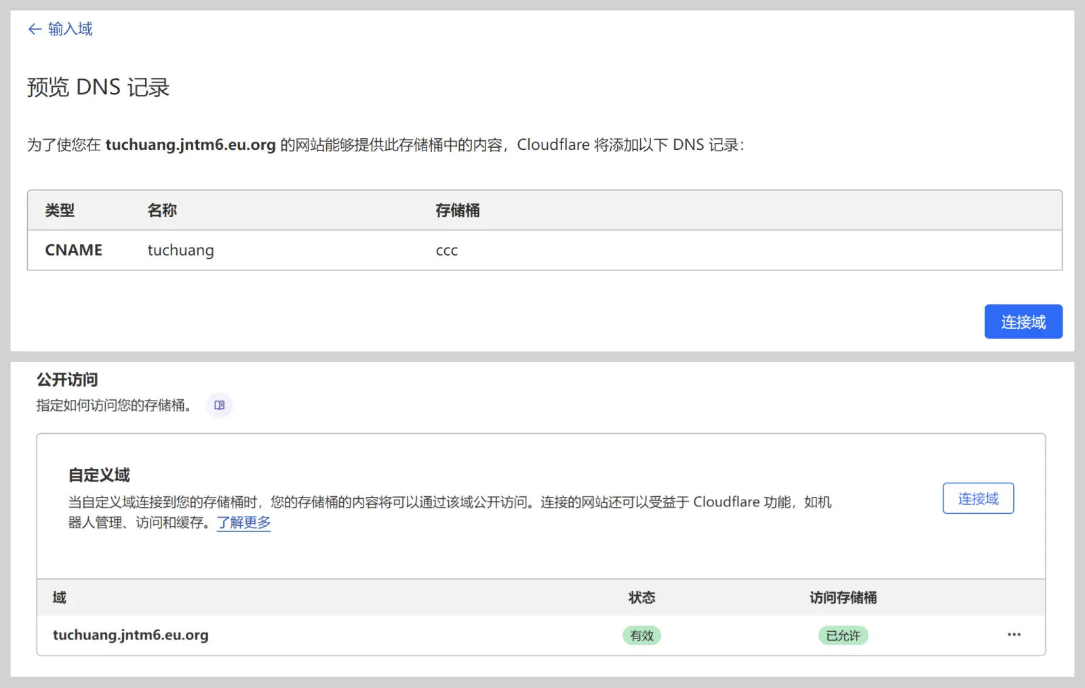Click the green 已允许 access badge
Screen dimensions: 1085x688
coord(843,636)
